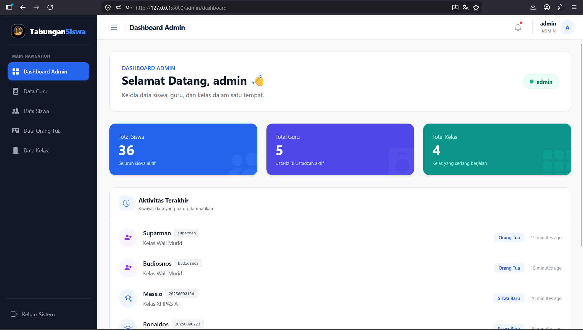Open the Total Guru card
583x330 pixels.
coord(340,149)
